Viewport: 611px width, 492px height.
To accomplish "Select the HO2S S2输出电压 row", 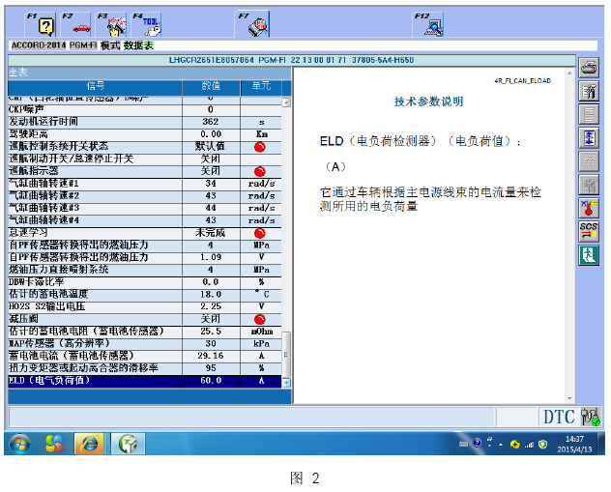I will [x=145, y=307].
